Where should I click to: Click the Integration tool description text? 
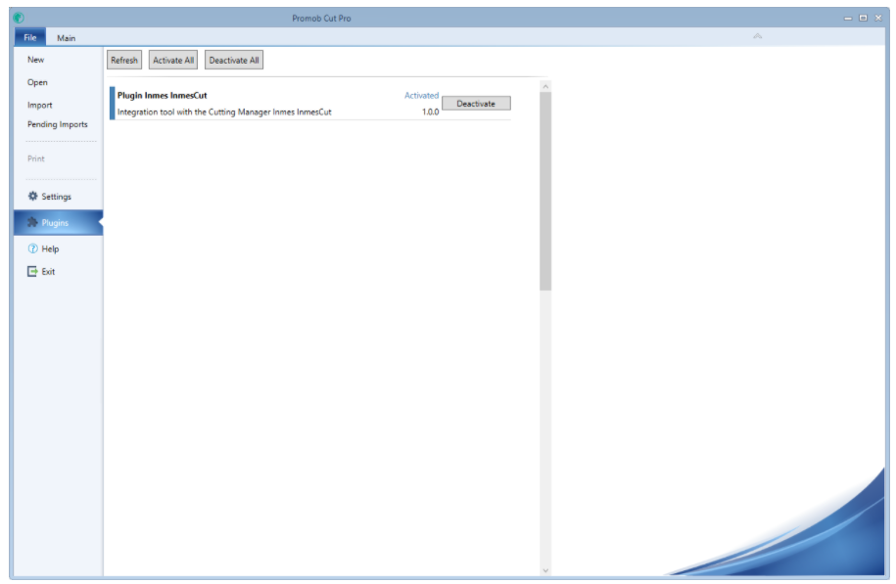pyautogui.click(x=224, y=112)
